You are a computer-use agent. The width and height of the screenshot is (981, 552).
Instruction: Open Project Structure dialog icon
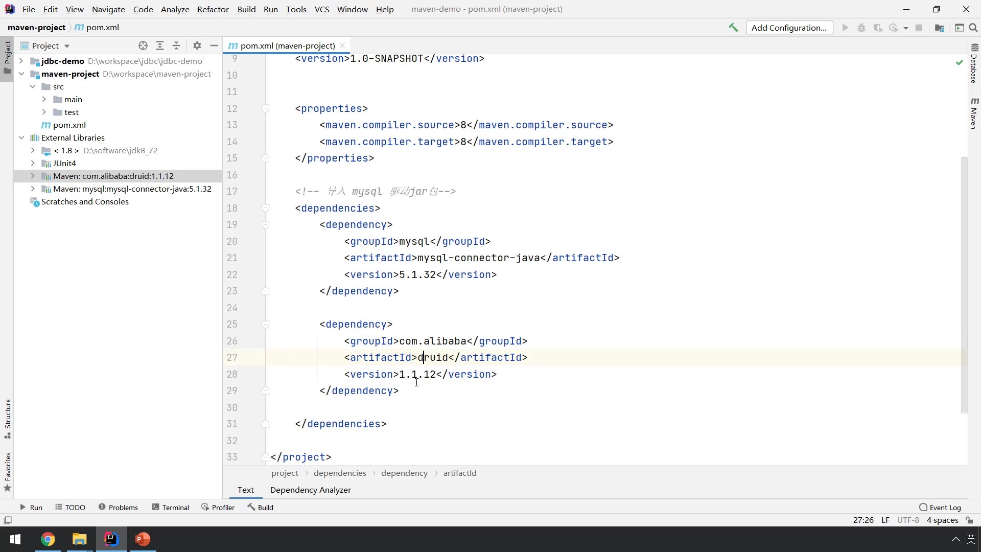(939, 28)
